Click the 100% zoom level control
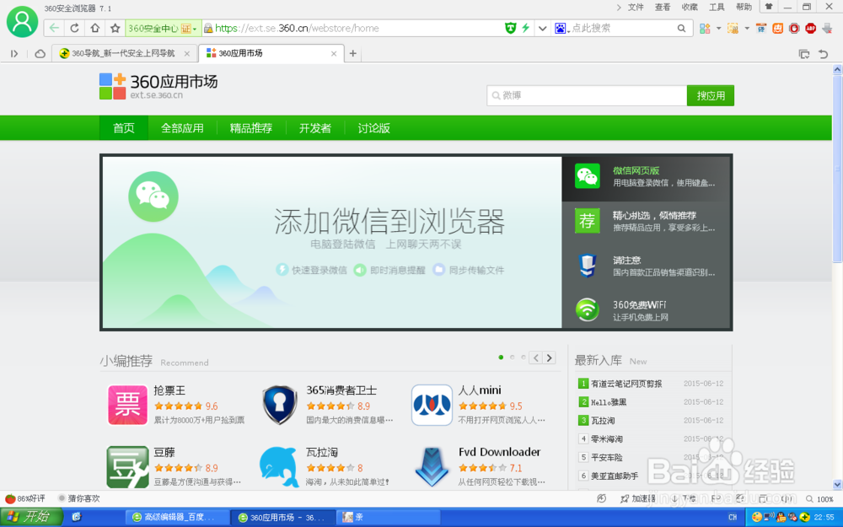The height and width of the screenshot is (527, 843). [x=820, y=499]
